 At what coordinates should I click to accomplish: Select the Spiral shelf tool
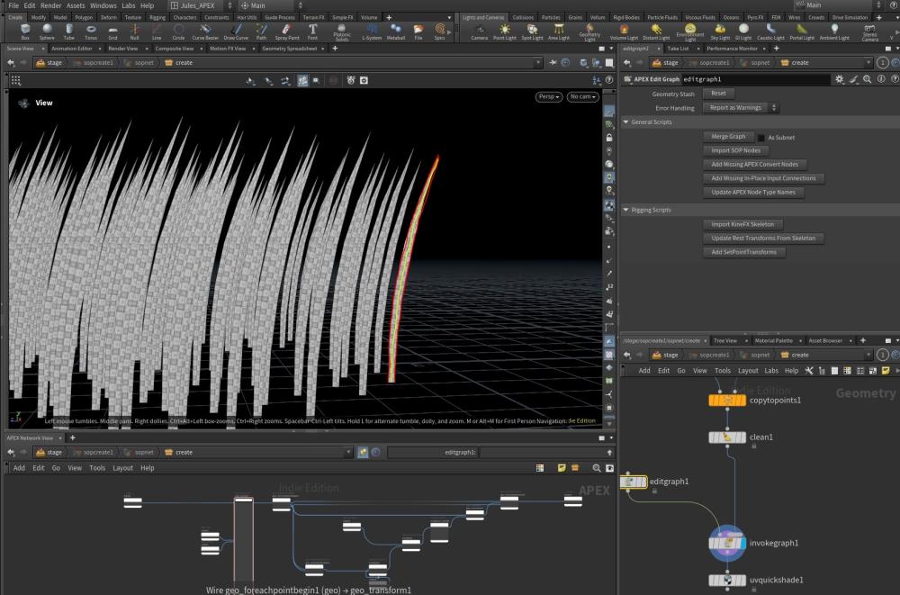tap(440, 32)
